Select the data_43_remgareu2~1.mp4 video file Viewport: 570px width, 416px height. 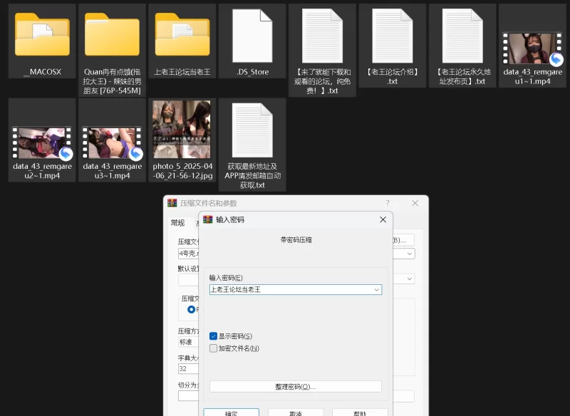pos(42,140)
